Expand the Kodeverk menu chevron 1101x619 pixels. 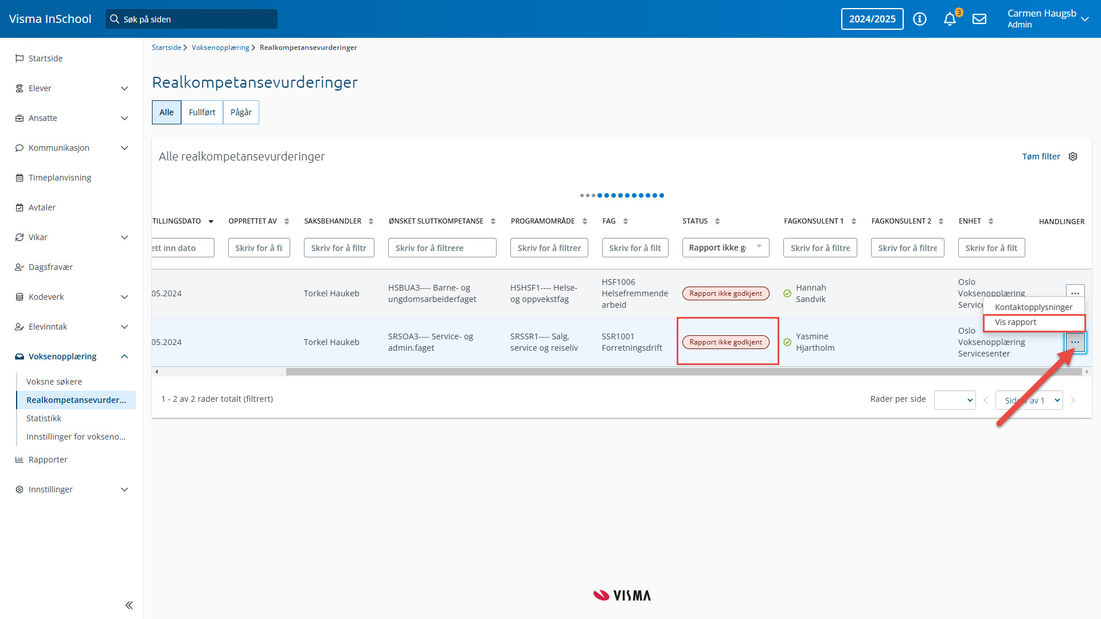pyautogui.click(x=124, y=297)
